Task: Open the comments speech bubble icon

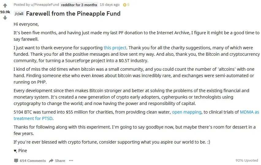Action: pos(16,161)
